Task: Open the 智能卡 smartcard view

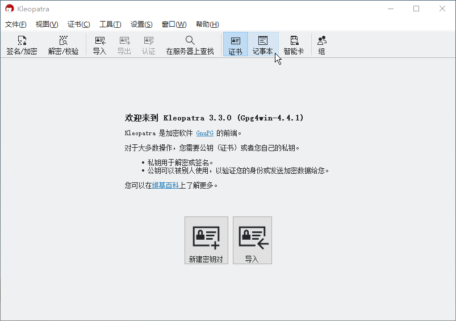Action: 294,45
